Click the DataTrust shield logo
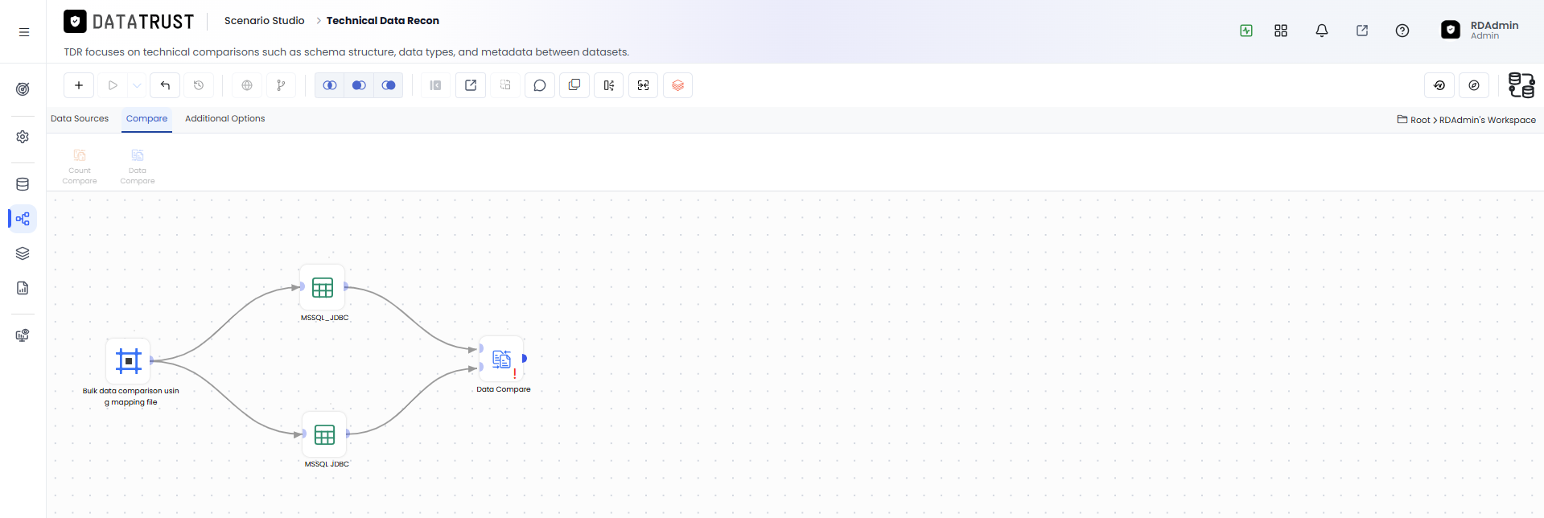 click(75, 22)
